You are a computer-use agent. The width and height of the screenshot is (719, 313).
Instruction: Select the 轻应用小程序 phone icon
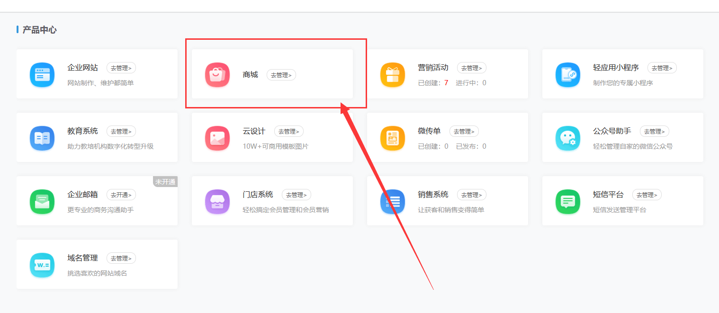568,75
